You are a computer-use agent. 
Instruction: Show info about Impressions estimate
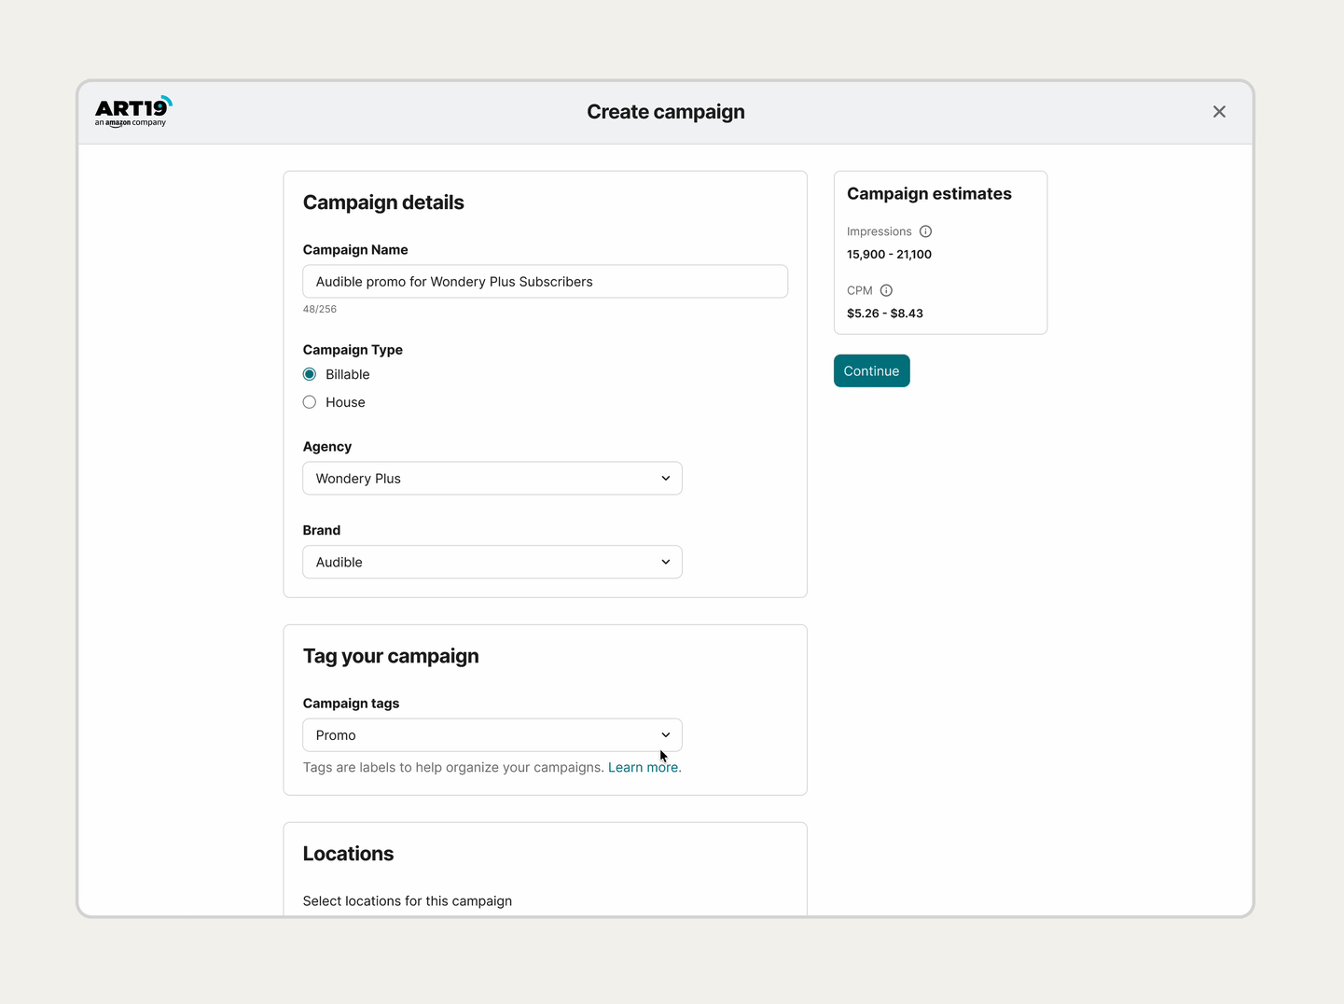click(x=925, y=231)
